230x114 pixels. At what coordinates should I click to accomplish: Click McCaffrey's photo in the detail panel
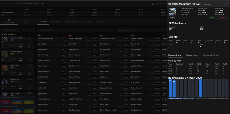(172, 12)
